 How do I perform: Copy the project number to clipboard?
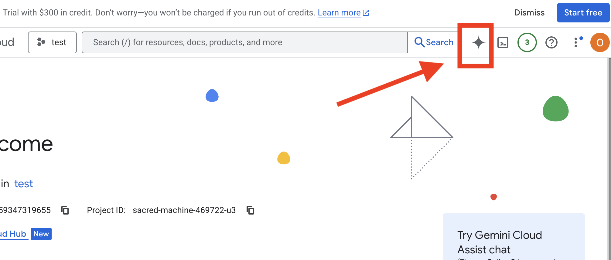point(65,210)
